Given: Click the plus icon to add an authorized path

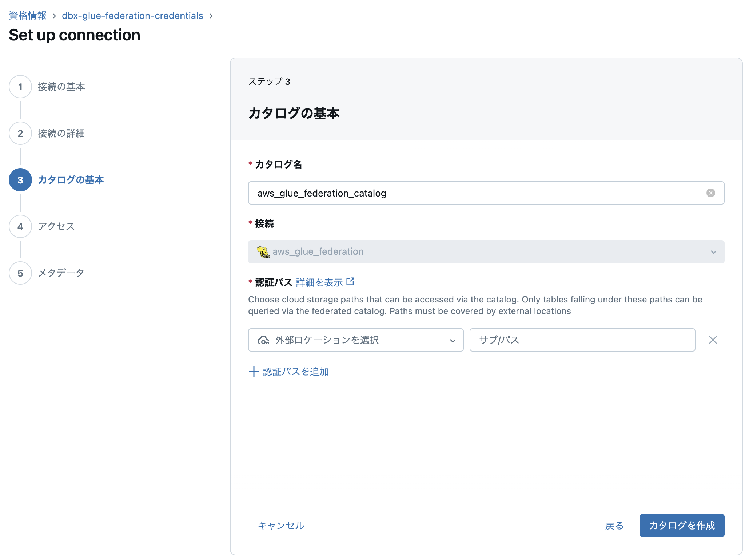Looking at the screenshot, I should [x=254, y=372].
